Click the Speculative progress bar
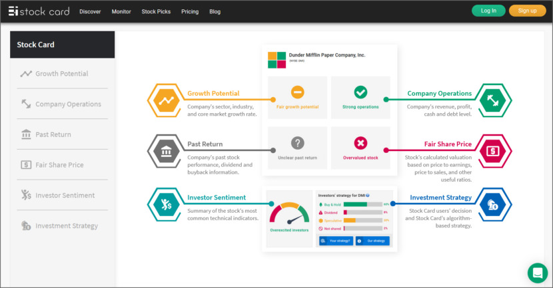The height and width of the screenshot is (288, 553). tap(363, 220)
